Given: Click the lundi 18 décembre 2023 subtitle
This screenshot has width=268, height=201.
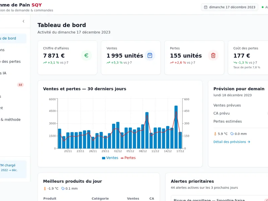Looking at the screenshot, I should pyautogui.click(x=232, y=95).
